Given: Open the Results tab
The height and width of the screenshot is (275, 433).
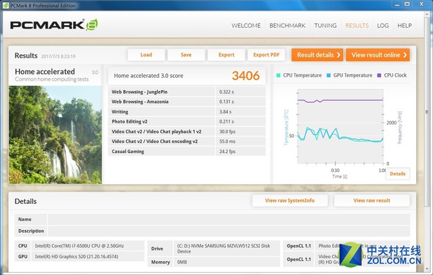Looking at the screenshot, I should click(x=357, y=26).
